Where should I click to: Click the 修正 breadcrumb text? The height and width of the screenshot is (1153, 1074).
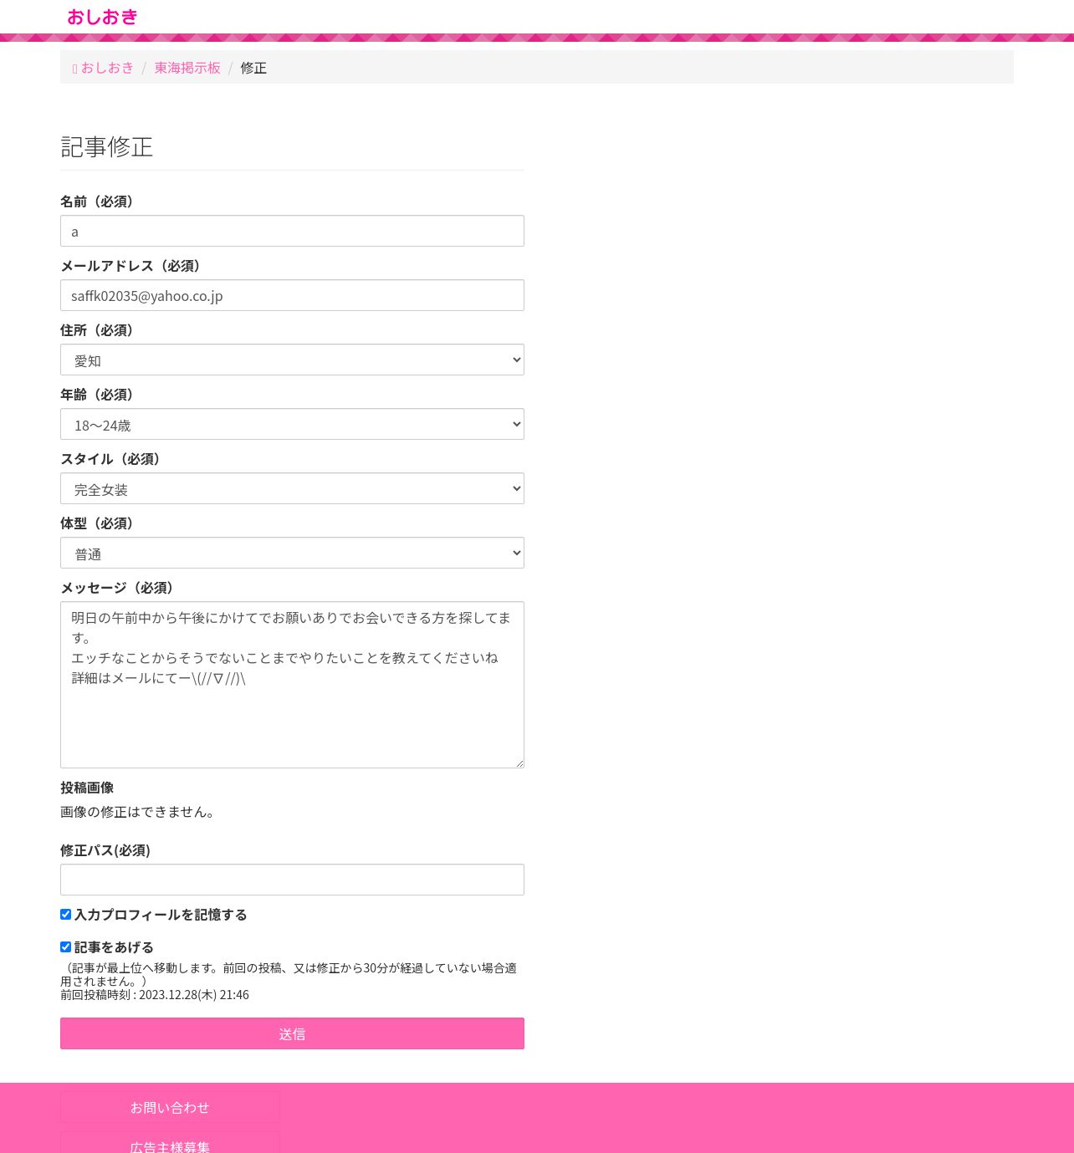point(253,68)
